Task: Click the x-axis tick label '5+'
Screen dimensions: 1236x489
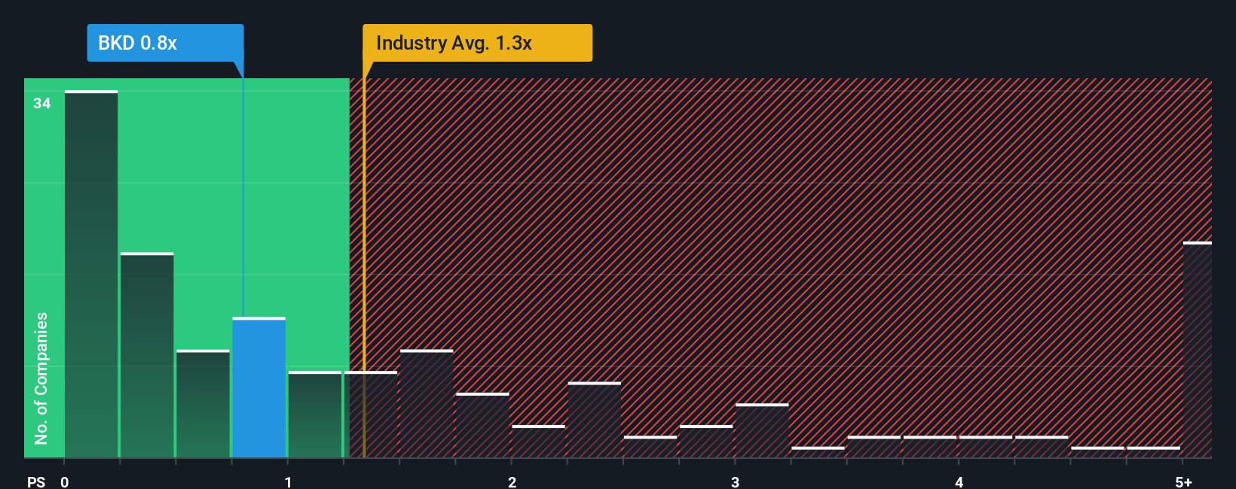Action: (1184, 482)
